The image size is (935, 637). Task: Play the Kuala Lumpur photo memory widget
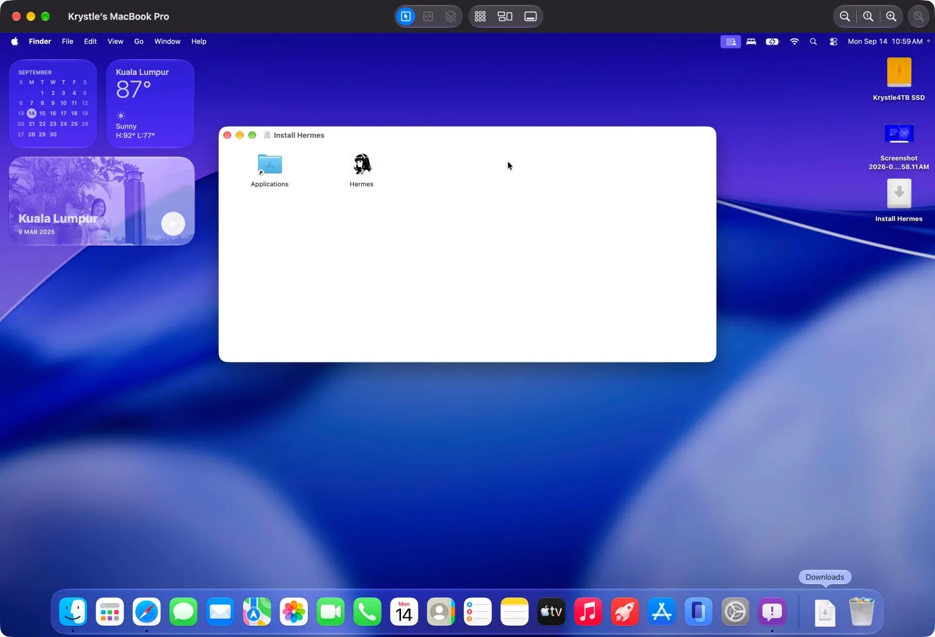point(173,223)
